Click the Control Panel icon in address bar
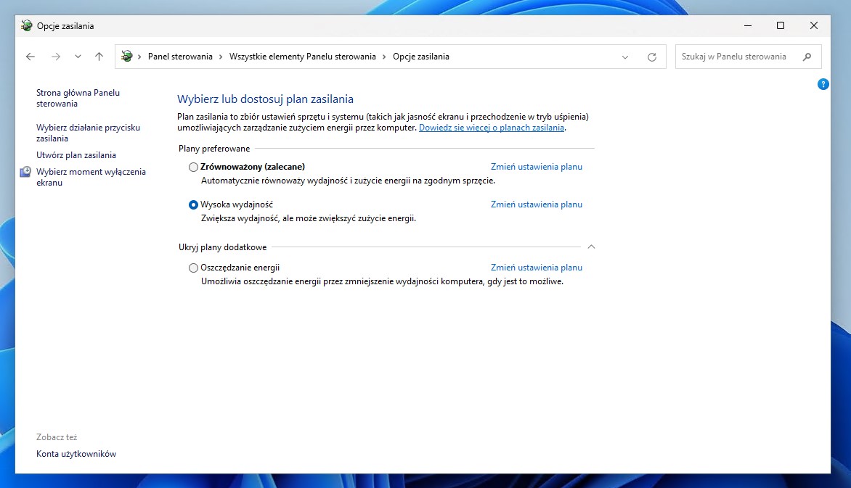The height and width of the screenshot is (488, 851). click(127, 57)
